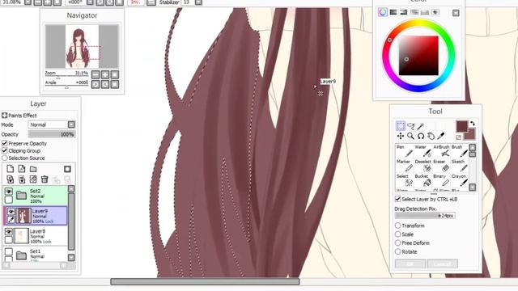Choose the Brush tool
Viewport: 518px width, 291px height.
460,151
